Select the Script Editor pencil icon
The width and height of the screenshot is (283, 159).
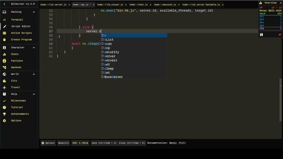coord(4,26)
